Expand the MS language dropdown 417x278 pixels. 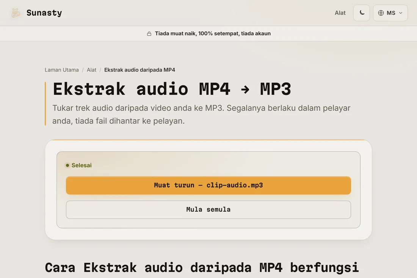[390, 13]
